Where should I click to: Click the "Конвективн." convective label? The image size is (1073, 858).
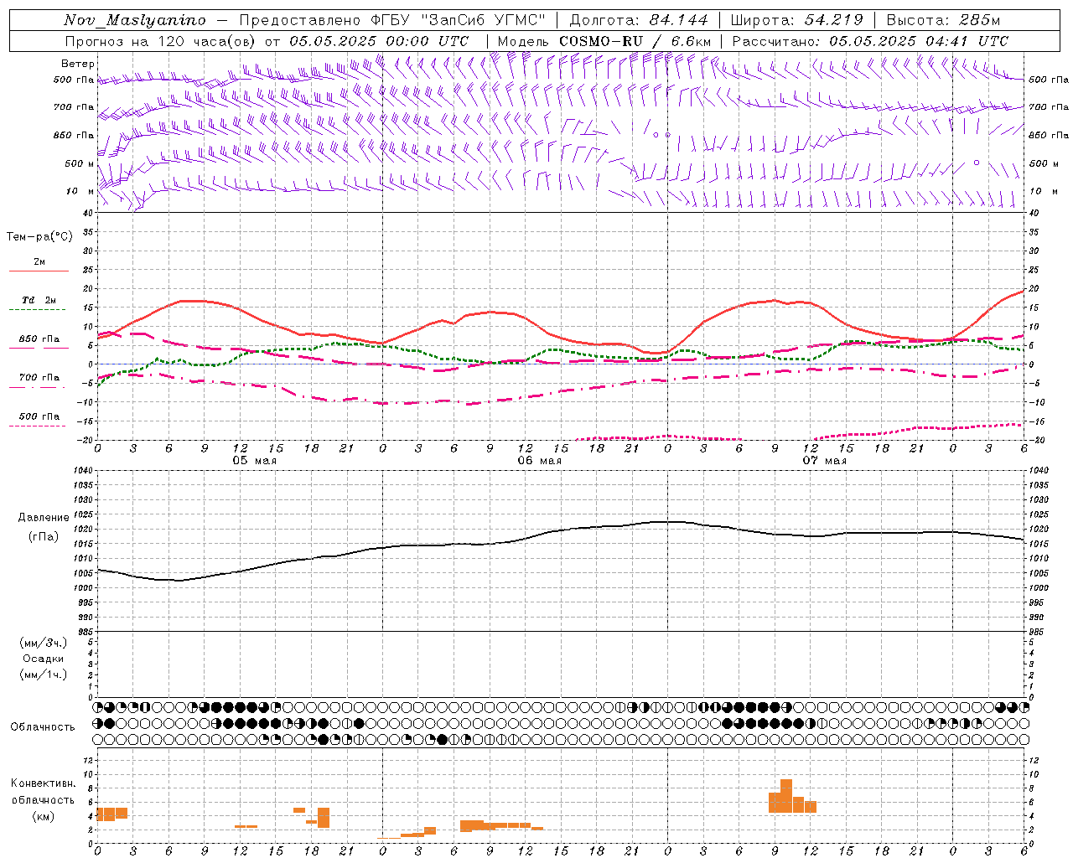[x=44, y=783]
